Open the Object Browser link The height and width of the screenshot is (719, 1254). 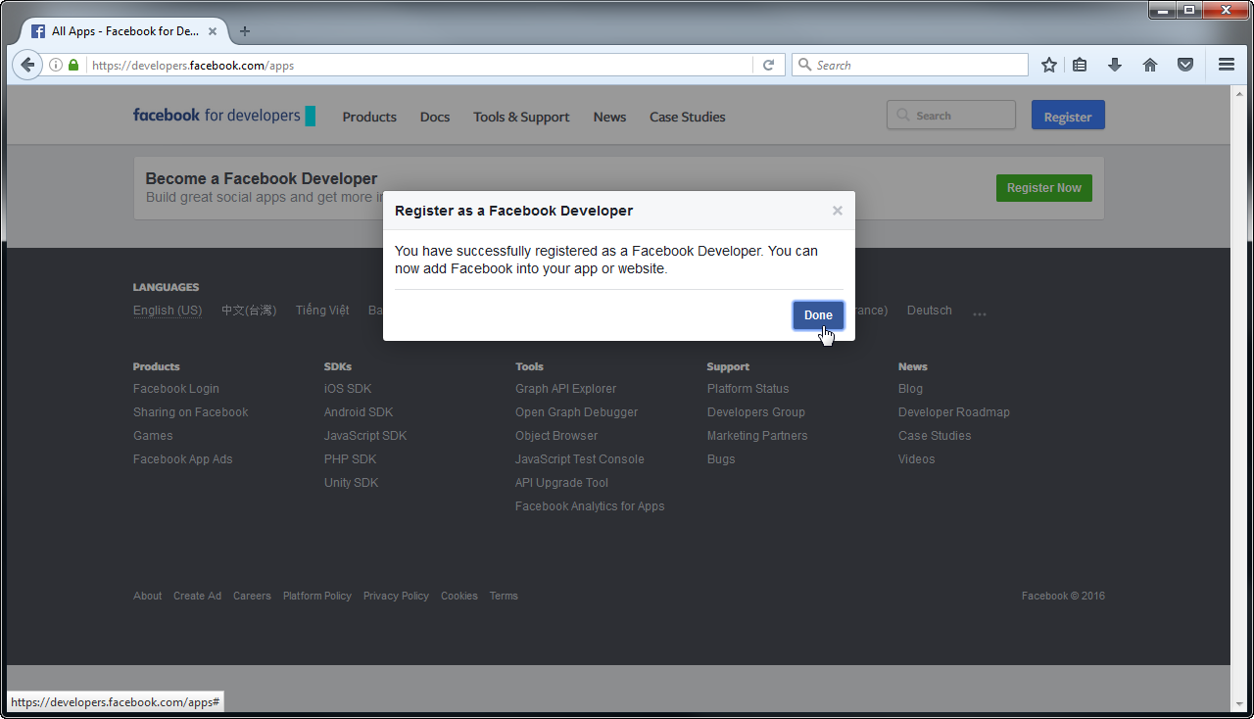point(556,436)
